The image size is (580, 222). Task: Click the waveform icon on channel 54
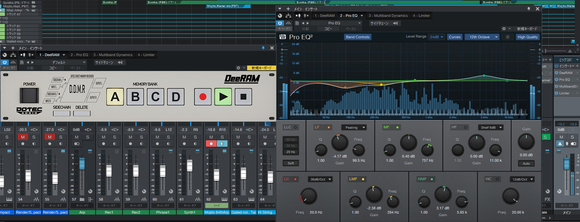click(36, 199)
